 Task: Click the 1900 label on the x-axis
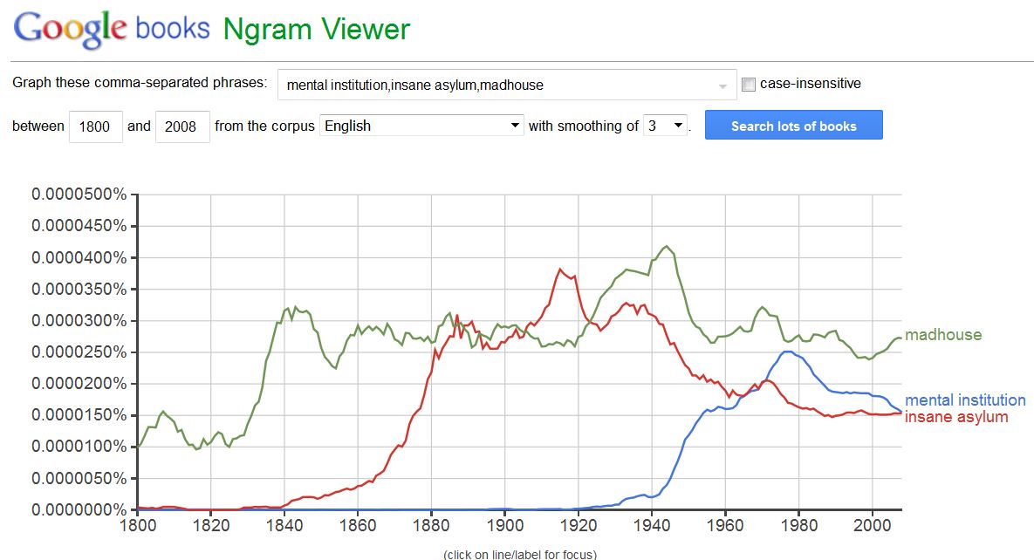tap(505, 526)
